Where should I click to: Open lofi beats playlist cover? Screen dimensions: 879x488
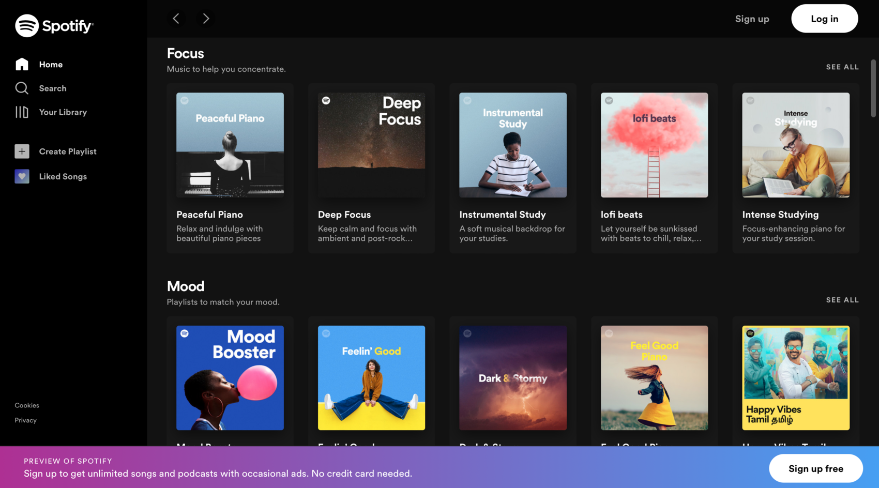655,145
